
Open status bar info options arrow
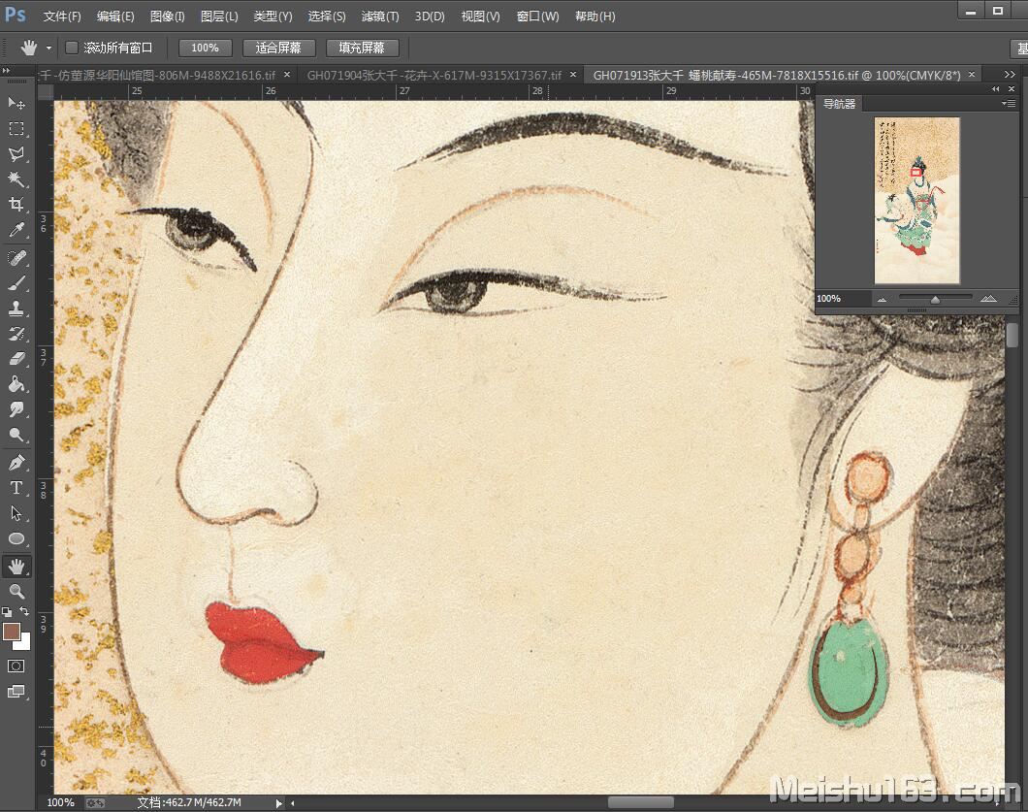coord(279,803)
